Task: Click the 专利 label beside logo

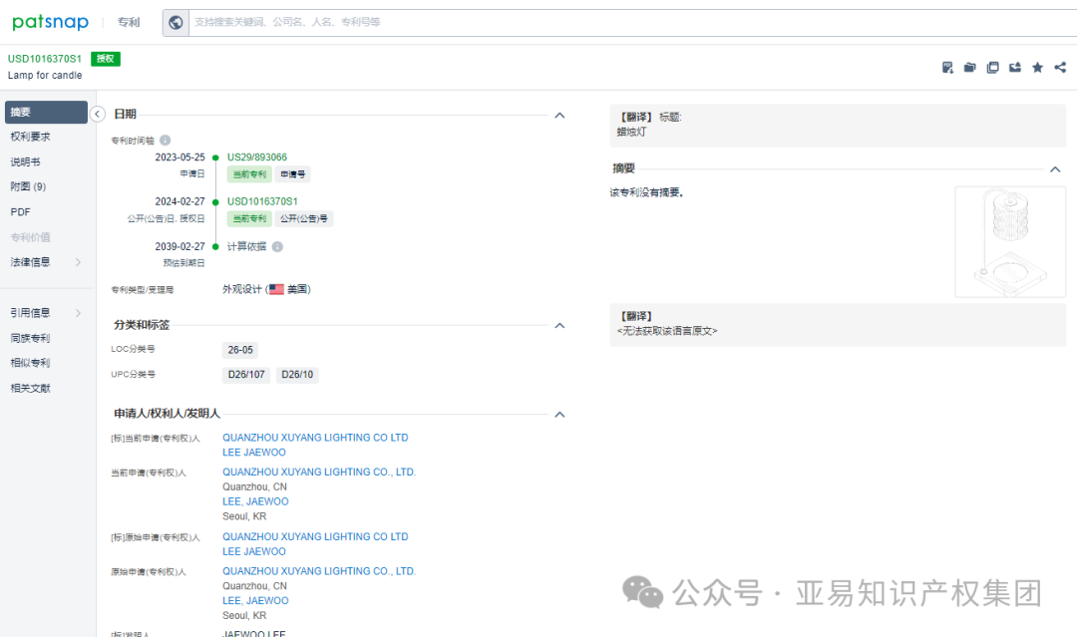Action: pos(129,23)
